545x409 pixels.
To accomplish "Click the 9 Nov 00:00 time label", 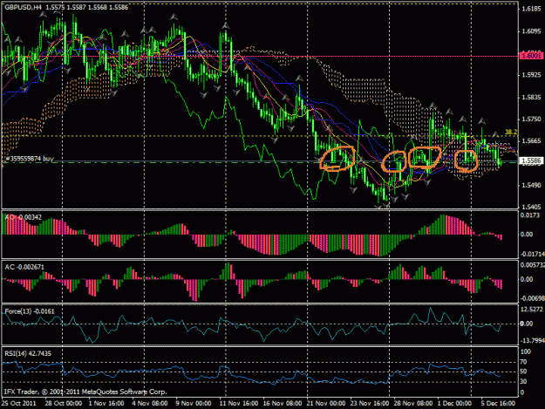I will pos(194,404).
